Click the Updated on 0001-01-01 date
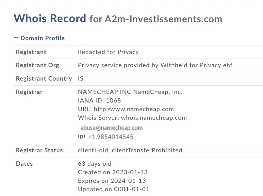The width and height of the screenshot is (263, 196). point(114,189)
